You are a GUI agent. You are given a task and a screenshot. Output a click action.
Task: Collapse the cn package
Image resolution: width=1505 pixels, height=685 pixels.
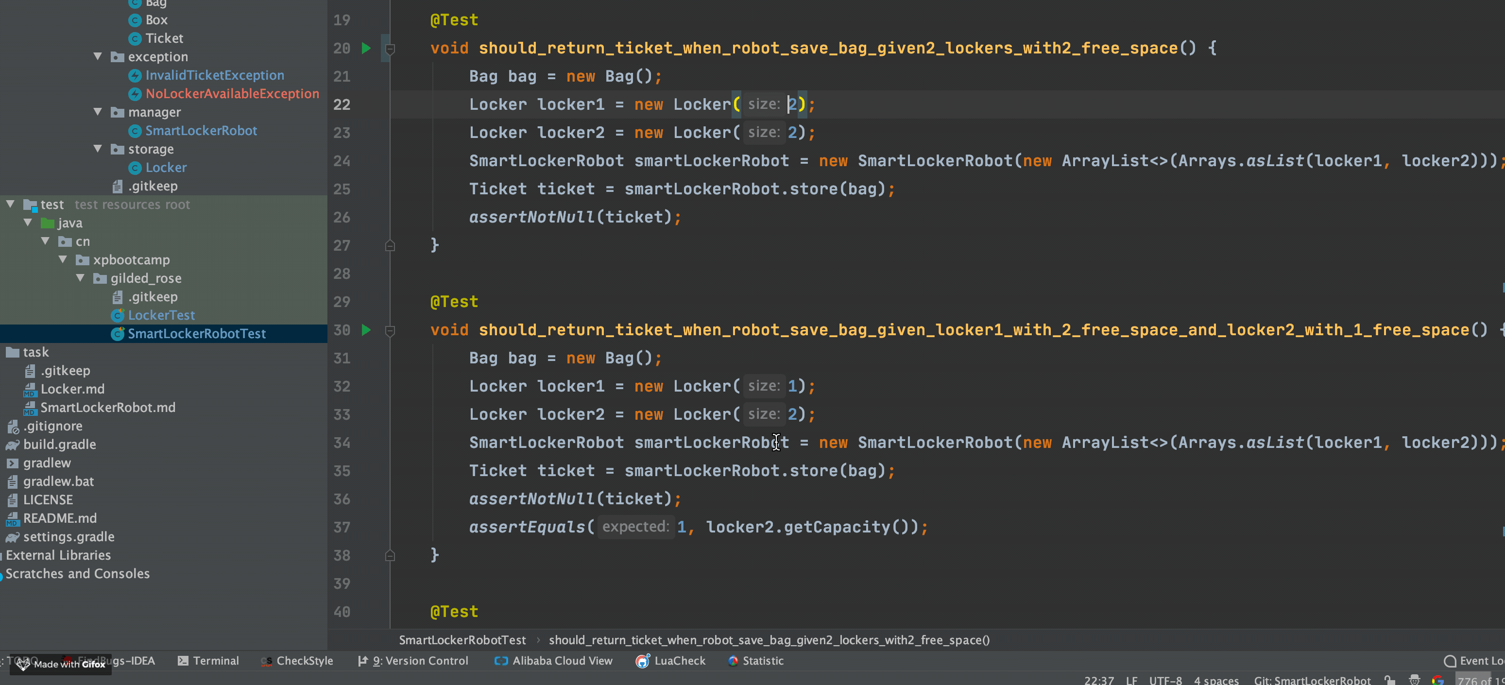click(46, 241)
